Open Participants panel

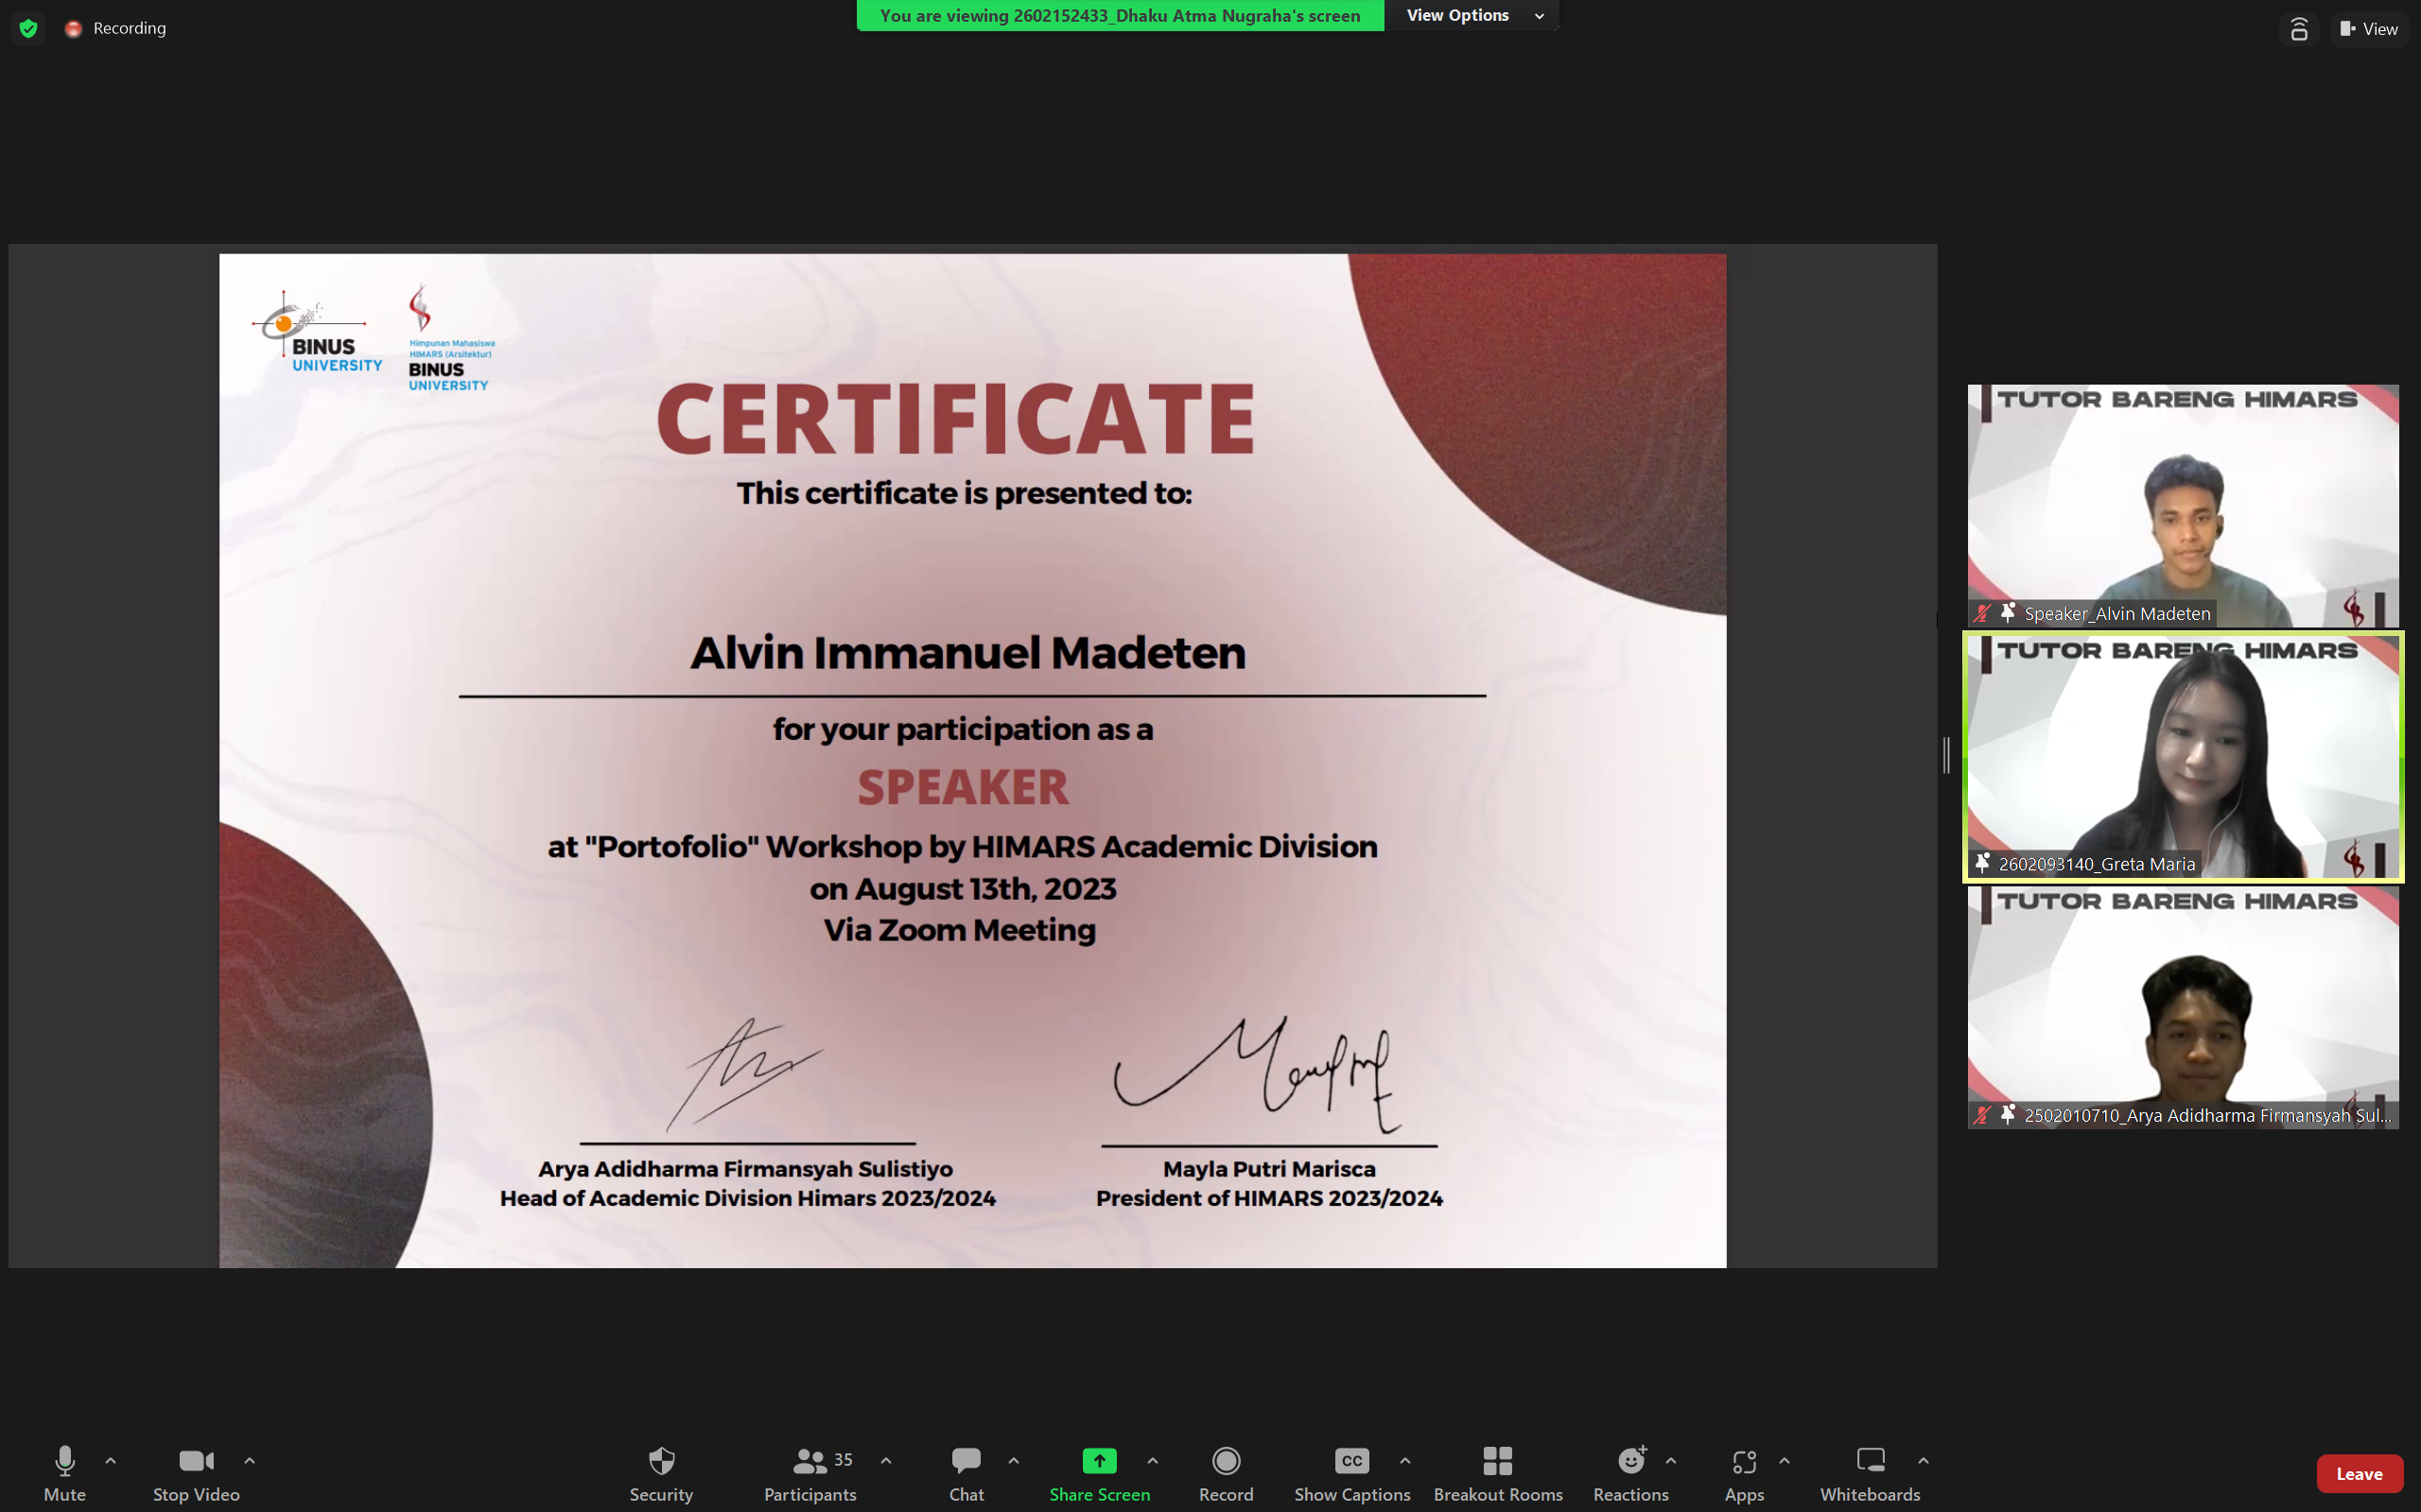tap(810, 1473)
